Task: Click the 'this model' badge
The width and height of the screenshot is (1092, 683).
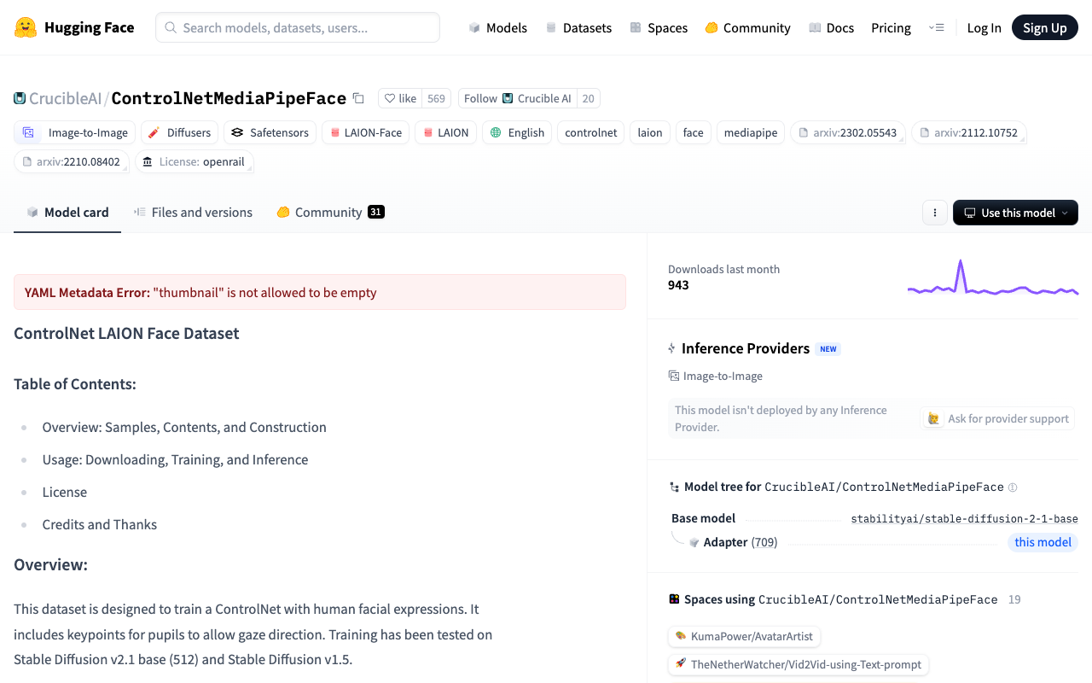Action: [1043, 542]
